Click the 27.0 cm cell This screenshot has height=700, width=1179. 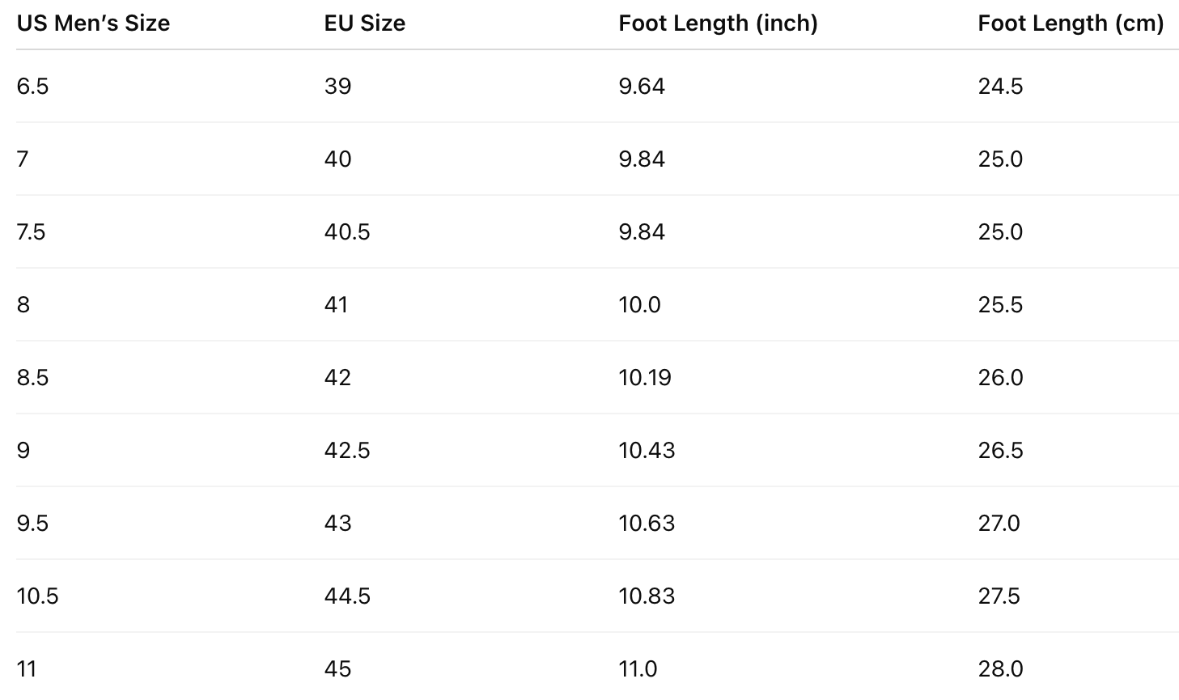point(999,524)
